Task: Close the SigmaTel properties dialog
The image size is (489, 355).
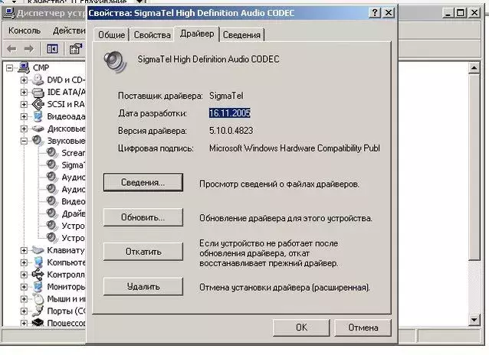Action: click(x=389, y=13)
